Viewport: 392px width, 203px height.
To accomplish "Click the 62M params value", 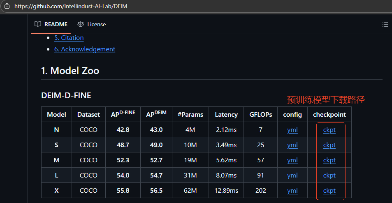I will (190, 191).
